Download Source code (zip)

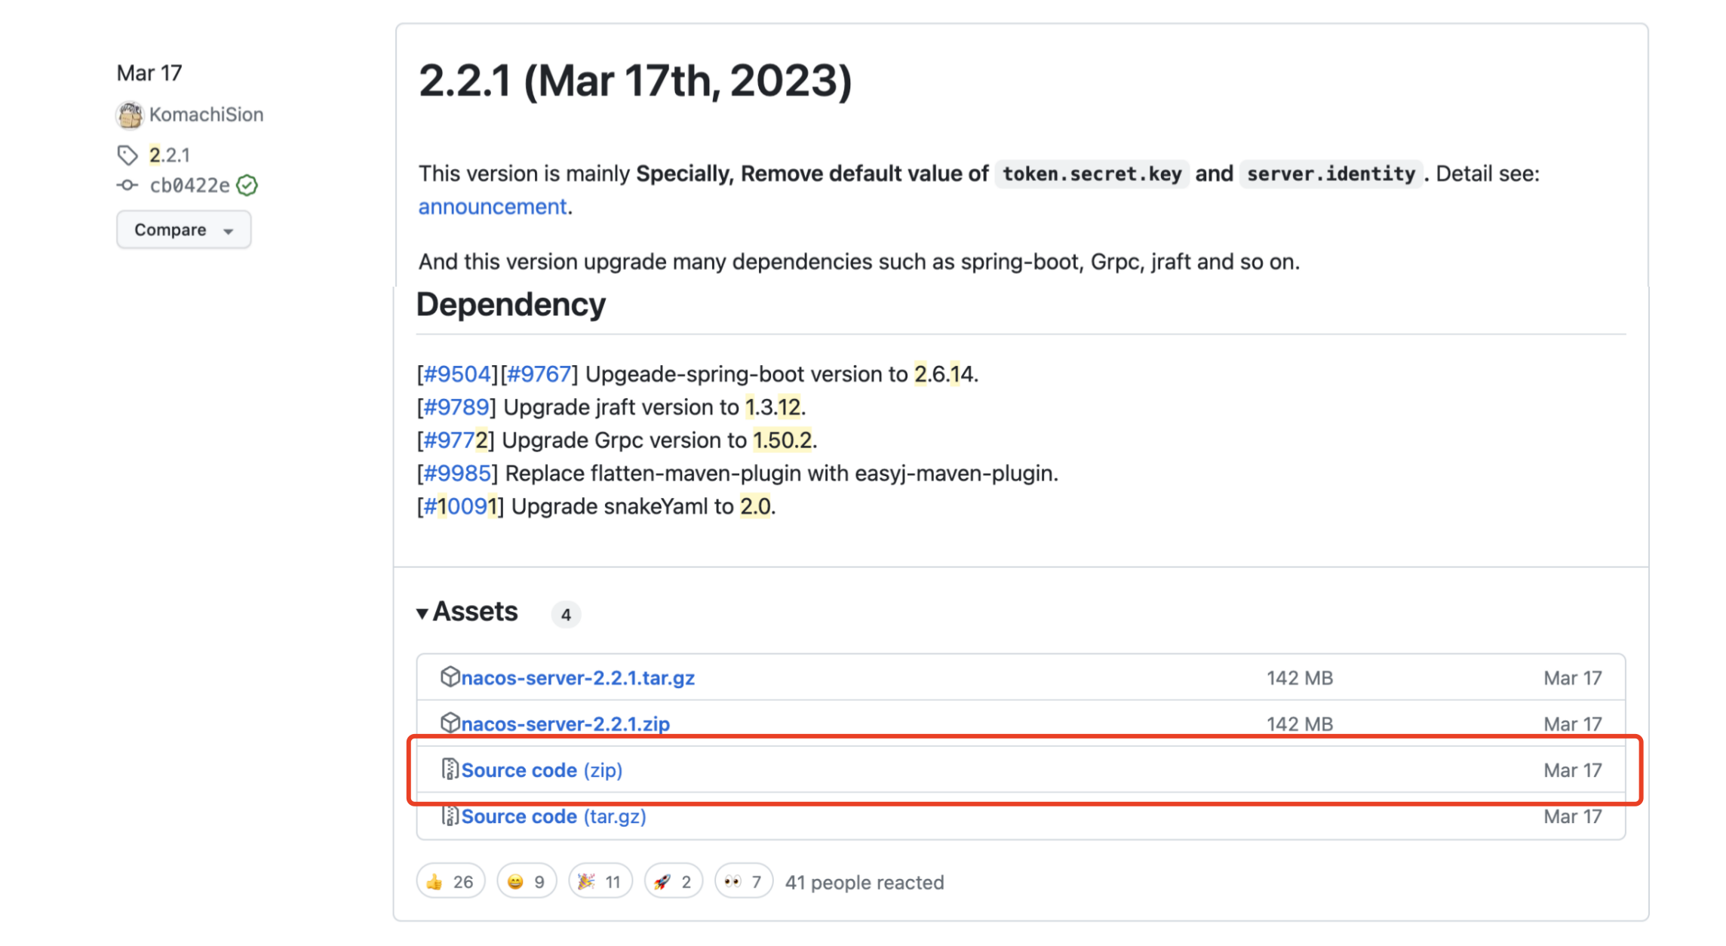[542, 770]
